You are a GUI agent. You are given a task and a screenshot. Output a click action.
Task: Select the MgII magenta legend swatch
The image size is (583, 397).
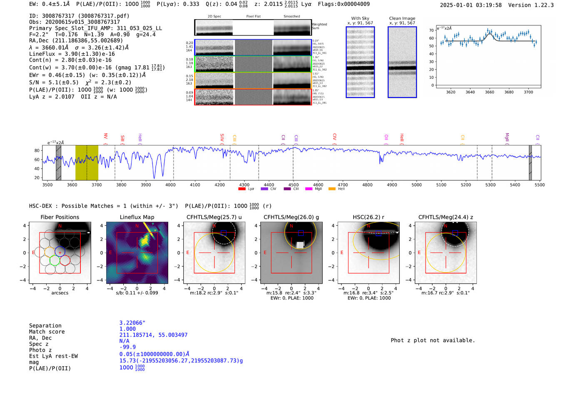309,189
